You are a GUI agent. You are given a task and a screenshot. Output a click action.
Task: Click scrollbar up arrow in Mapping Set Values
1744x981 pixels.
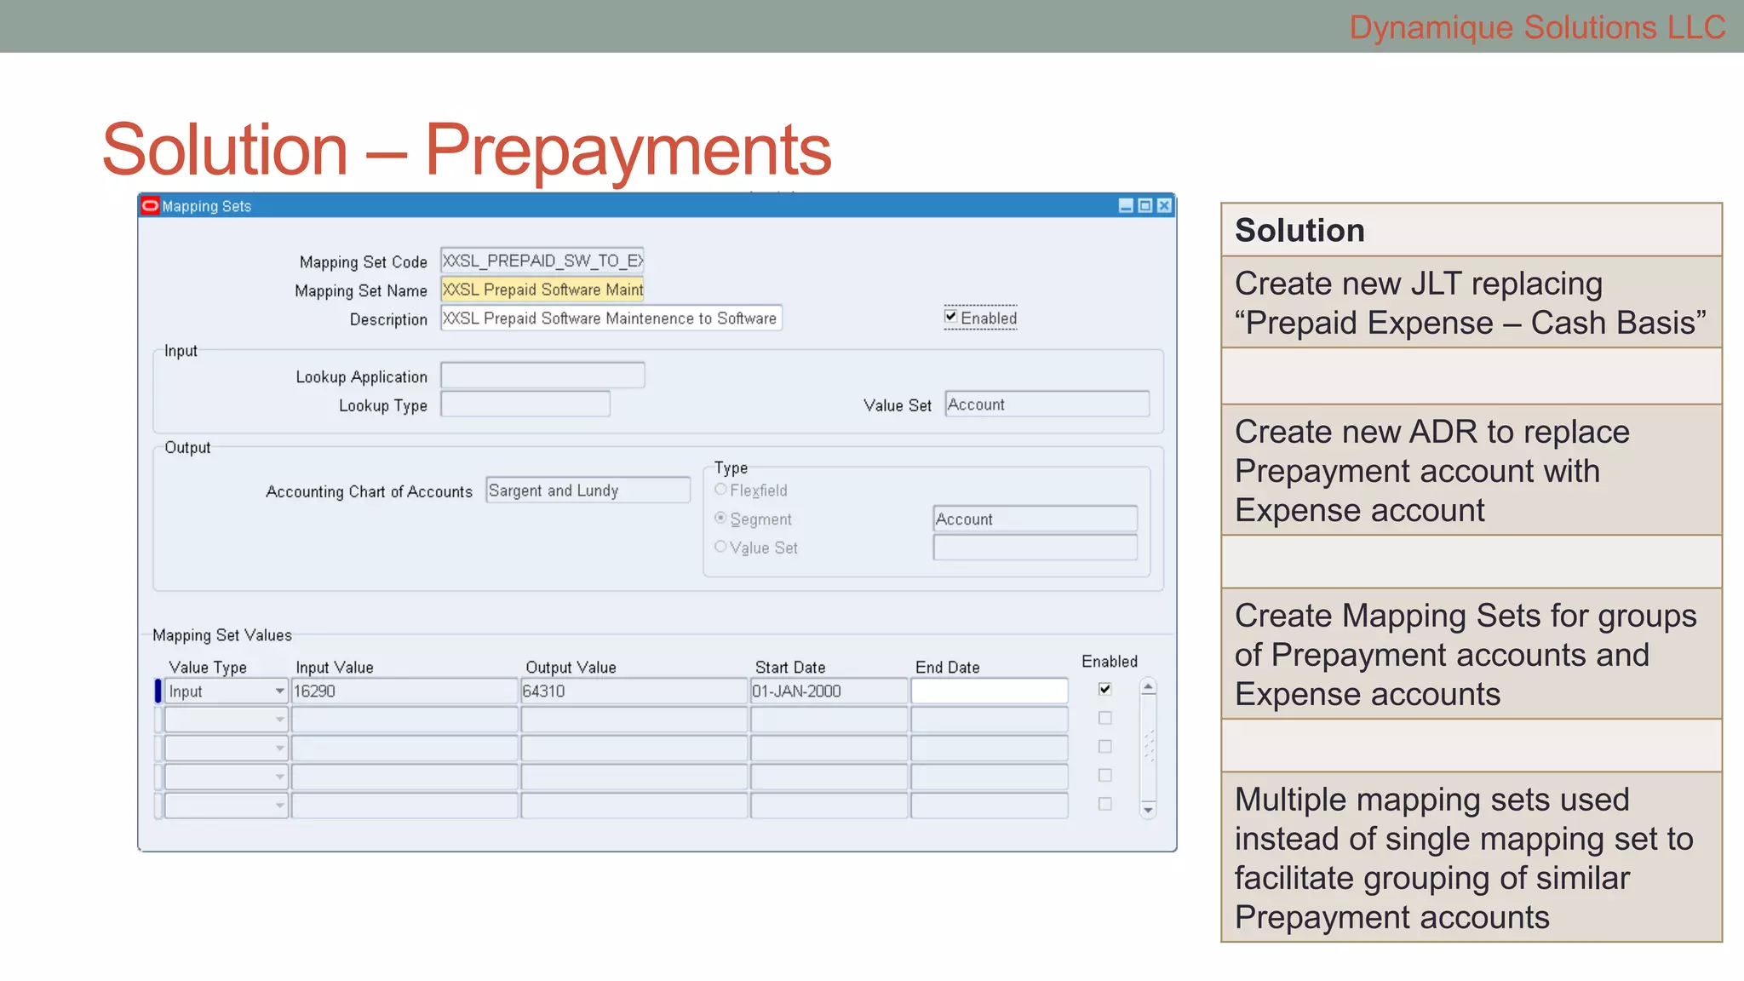[x=1148, y=687]
